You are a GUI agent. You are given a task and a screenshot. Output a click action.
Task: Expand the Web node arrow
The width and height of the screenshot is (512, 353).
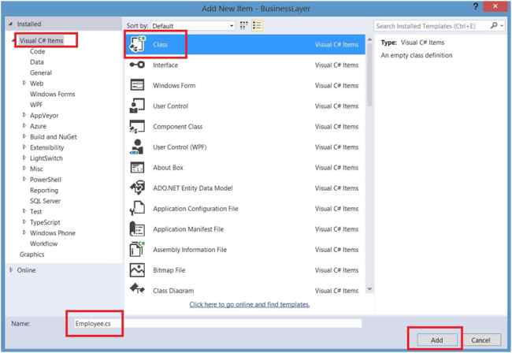coord(24,83)
